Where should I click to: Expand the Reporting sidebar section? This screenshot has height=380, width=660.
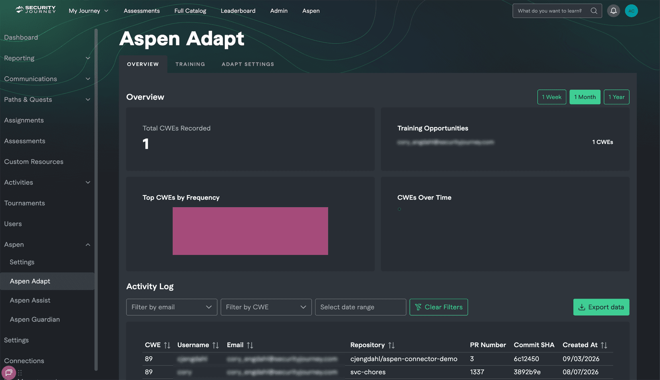[x=47, y=58]
